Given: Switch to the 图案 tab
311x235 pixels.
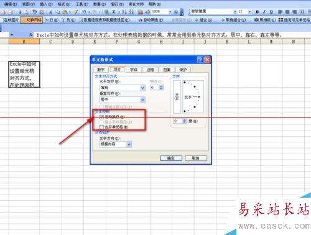Looking at the screenshot, I should tap(167, 70).
